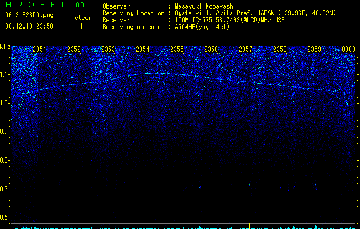Select the 2354 time marker label
Viewport: 360px width, 229px height.
[143, 49]
